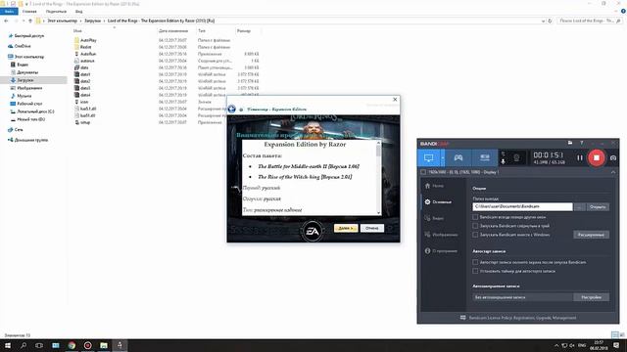
Task: Open the screen mode dropdown arrow in Bandicam
Action: tap(443, 158)
